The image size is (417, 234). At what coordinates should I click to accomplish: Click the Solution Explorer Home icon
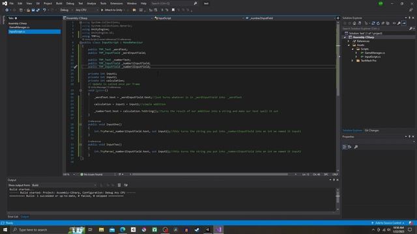(354, 23)
